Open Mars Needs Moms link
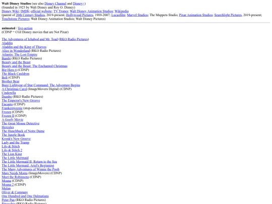This screenshot has width=272, height=204. click(x=15, y=173)
